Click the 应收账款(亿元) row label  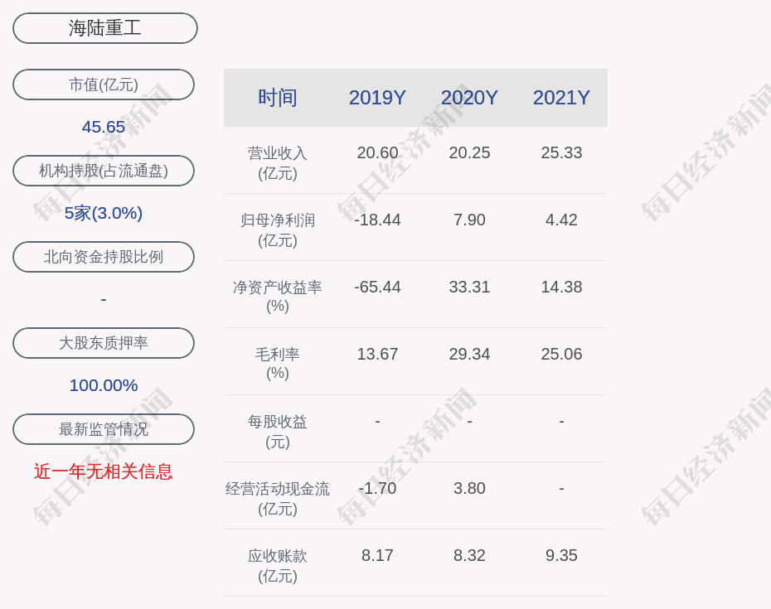[278, 566]
